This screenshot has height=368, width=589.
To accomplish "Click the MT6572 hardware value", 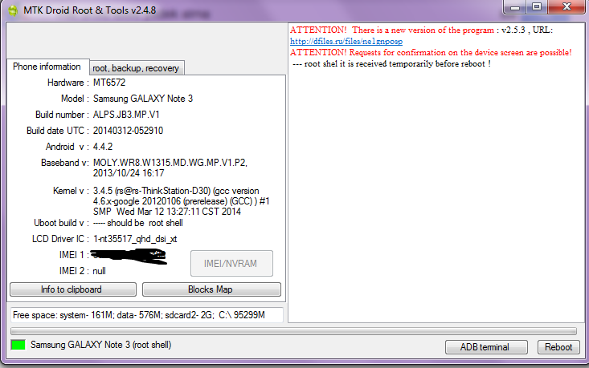I will click(109, 83).
